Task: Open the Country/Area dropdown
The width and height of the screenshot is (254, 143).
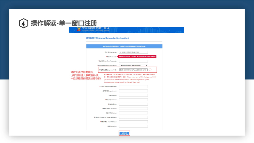Action: coord(133,66)
